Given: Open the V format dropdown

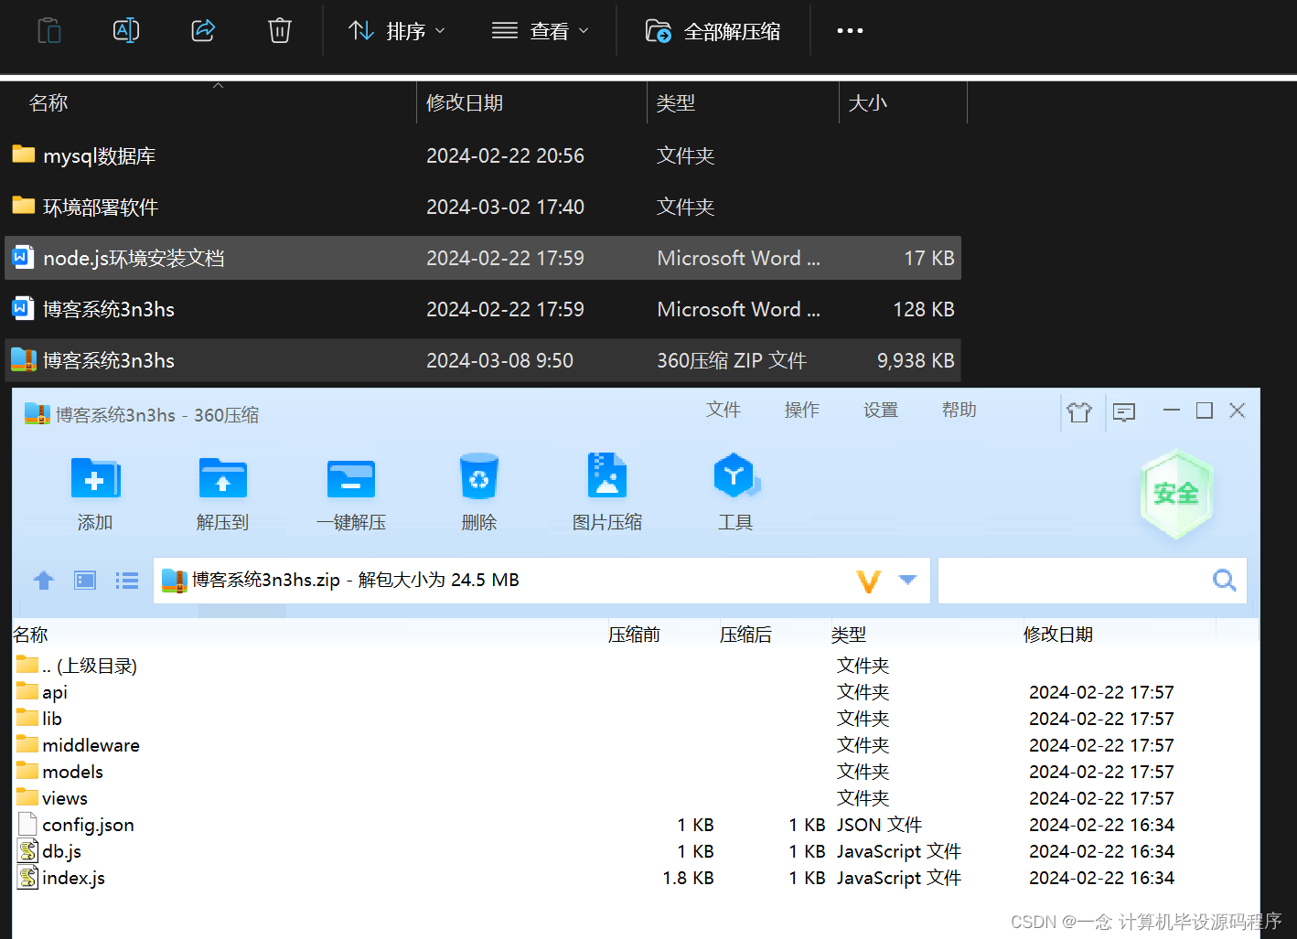Looking at the screenshot, I should coord(885,580).
